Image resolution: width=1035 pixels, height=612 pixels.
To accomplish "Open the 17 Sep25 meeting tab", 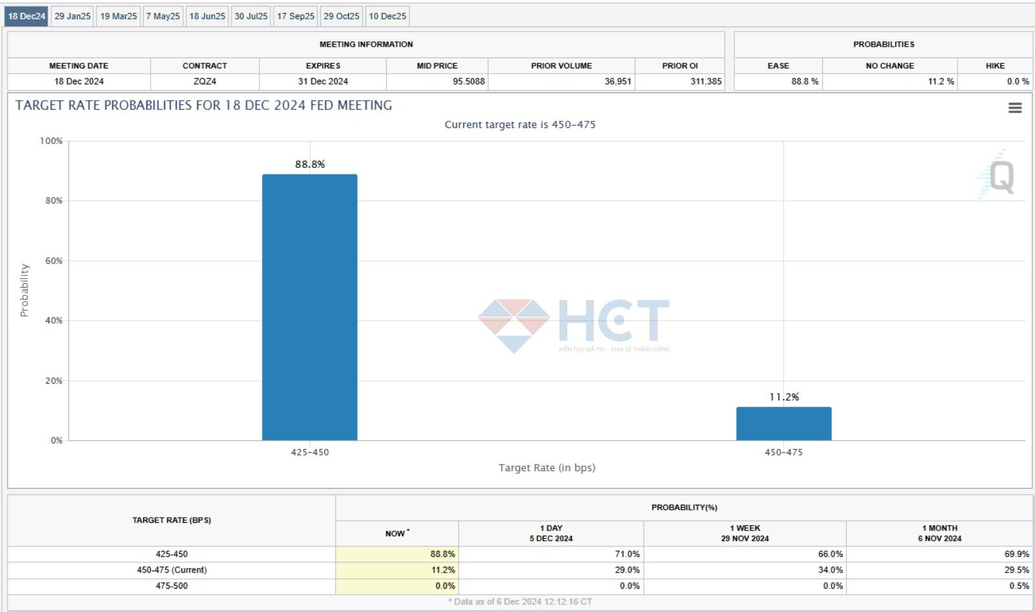I will [x=296, y=16].
